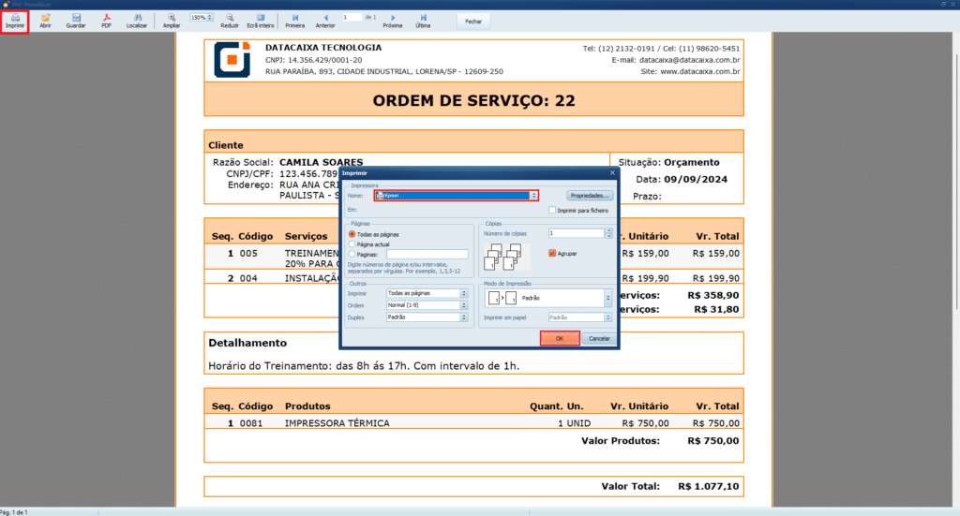
Task: Select the 'Todas as páginas' radio button
Action: click(352, 234)
